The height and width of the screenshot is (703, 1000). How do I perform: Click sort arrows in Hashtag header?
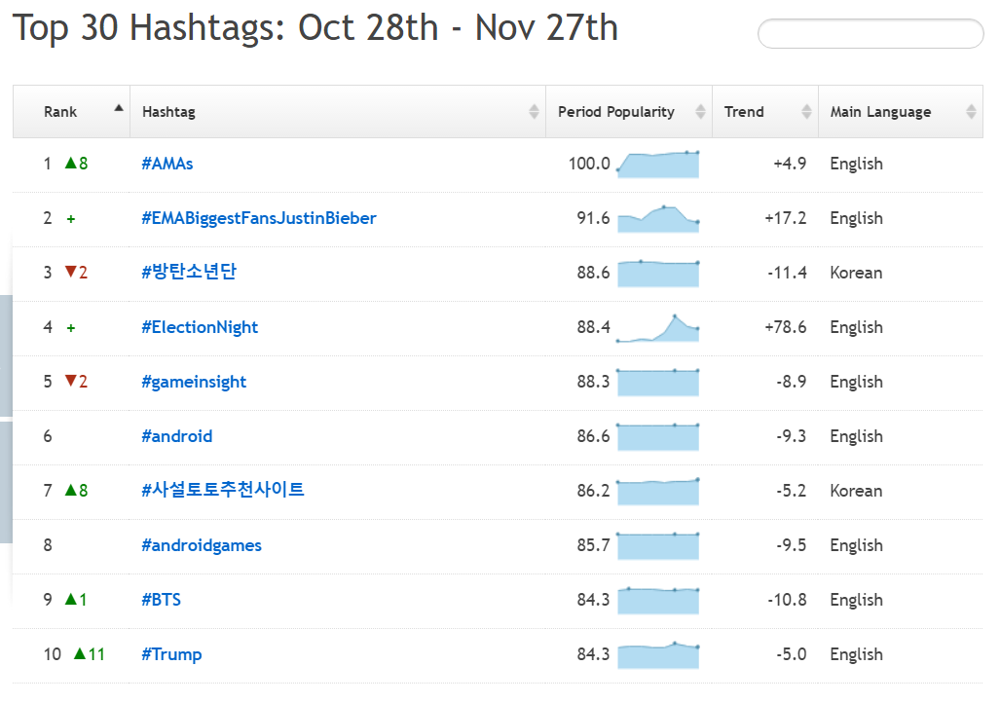click(534, 112)
